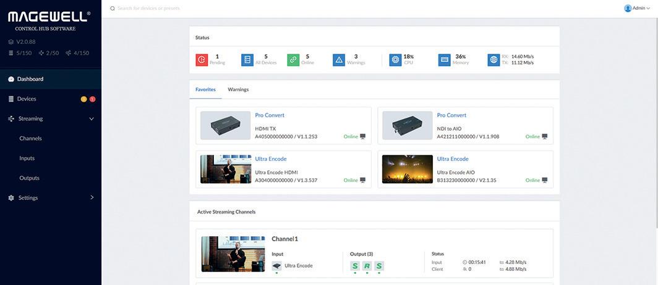The image size is (658, 285).
Task: Click the NDI to AIO device thumbnail
Action: [x=408, y=126]
